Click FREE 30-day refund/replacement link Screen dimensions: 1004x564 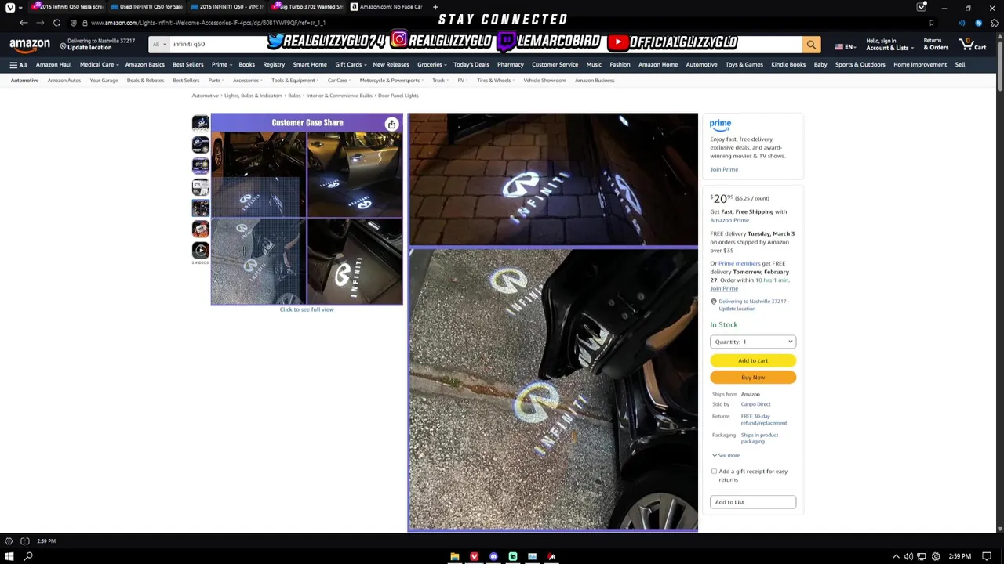764,420
